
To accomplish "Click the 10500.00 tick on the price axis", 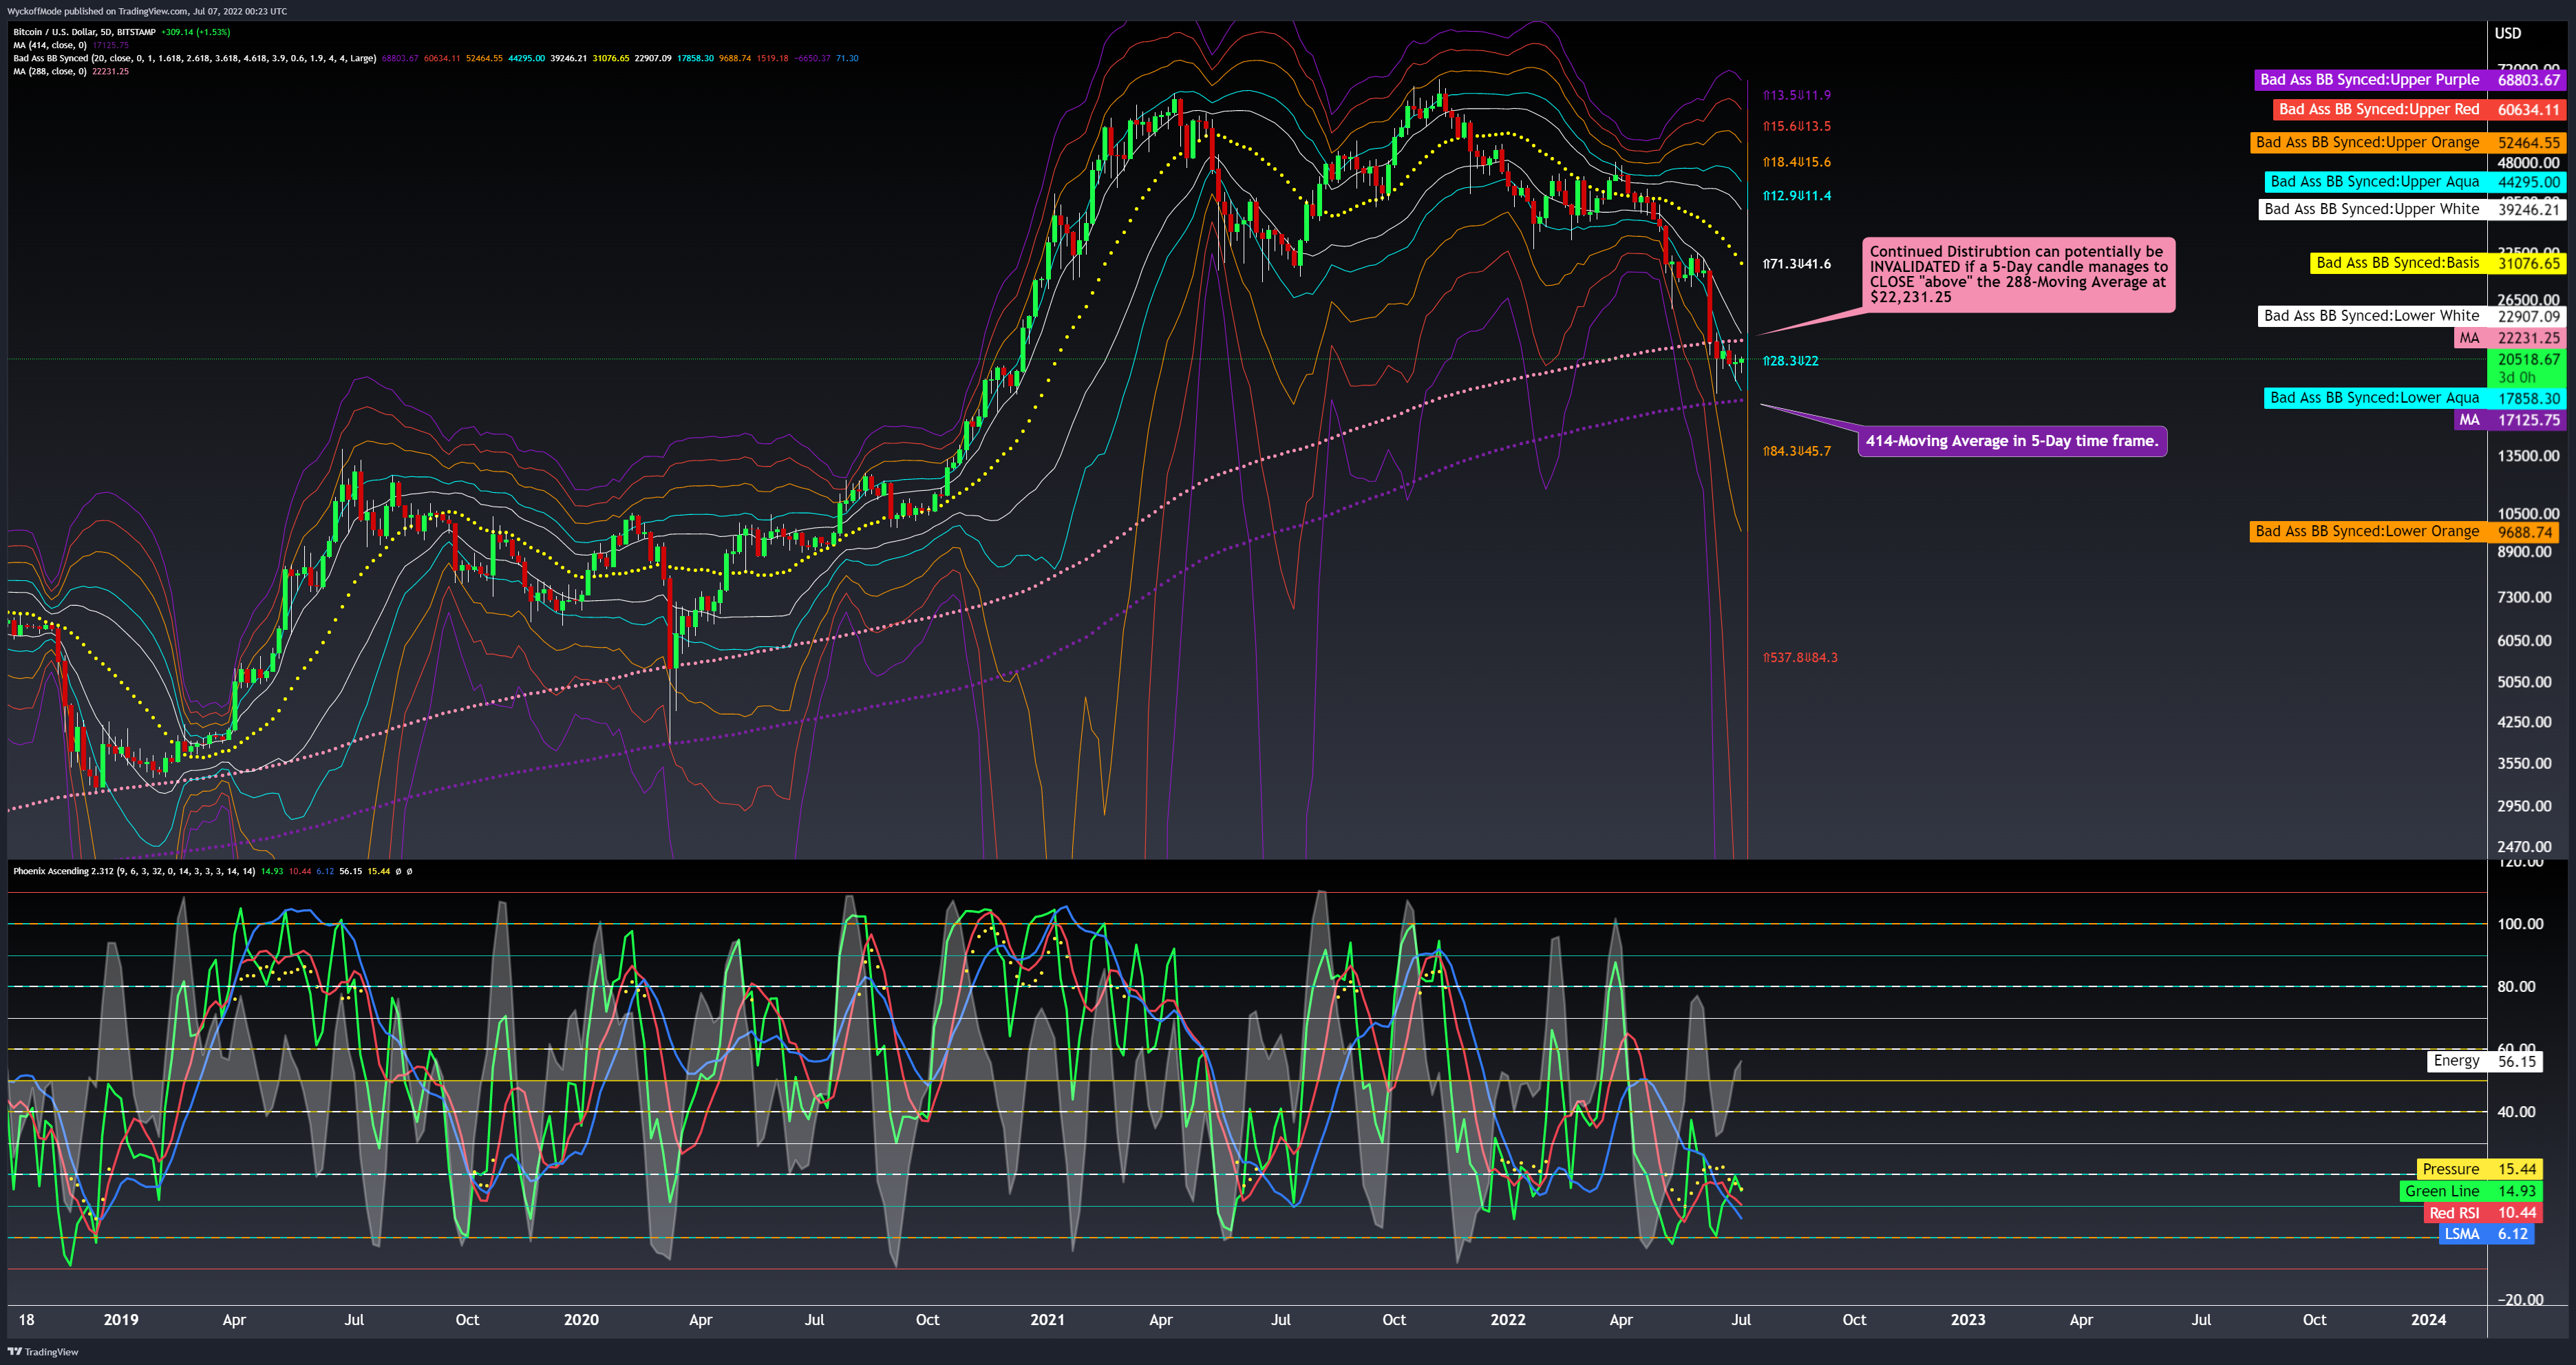I will 2528,514.
